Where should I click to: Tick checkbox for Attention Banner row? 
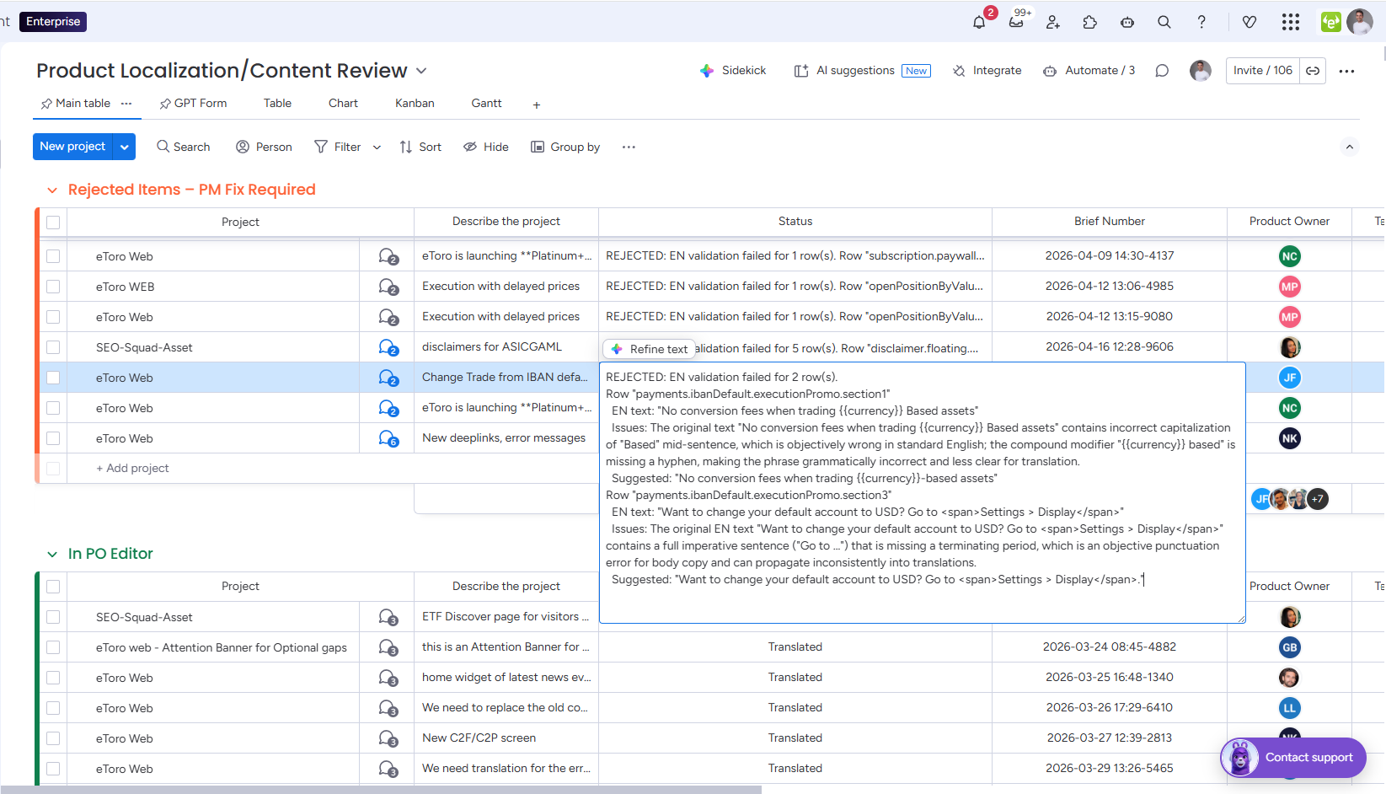click(x=53, y=647)
